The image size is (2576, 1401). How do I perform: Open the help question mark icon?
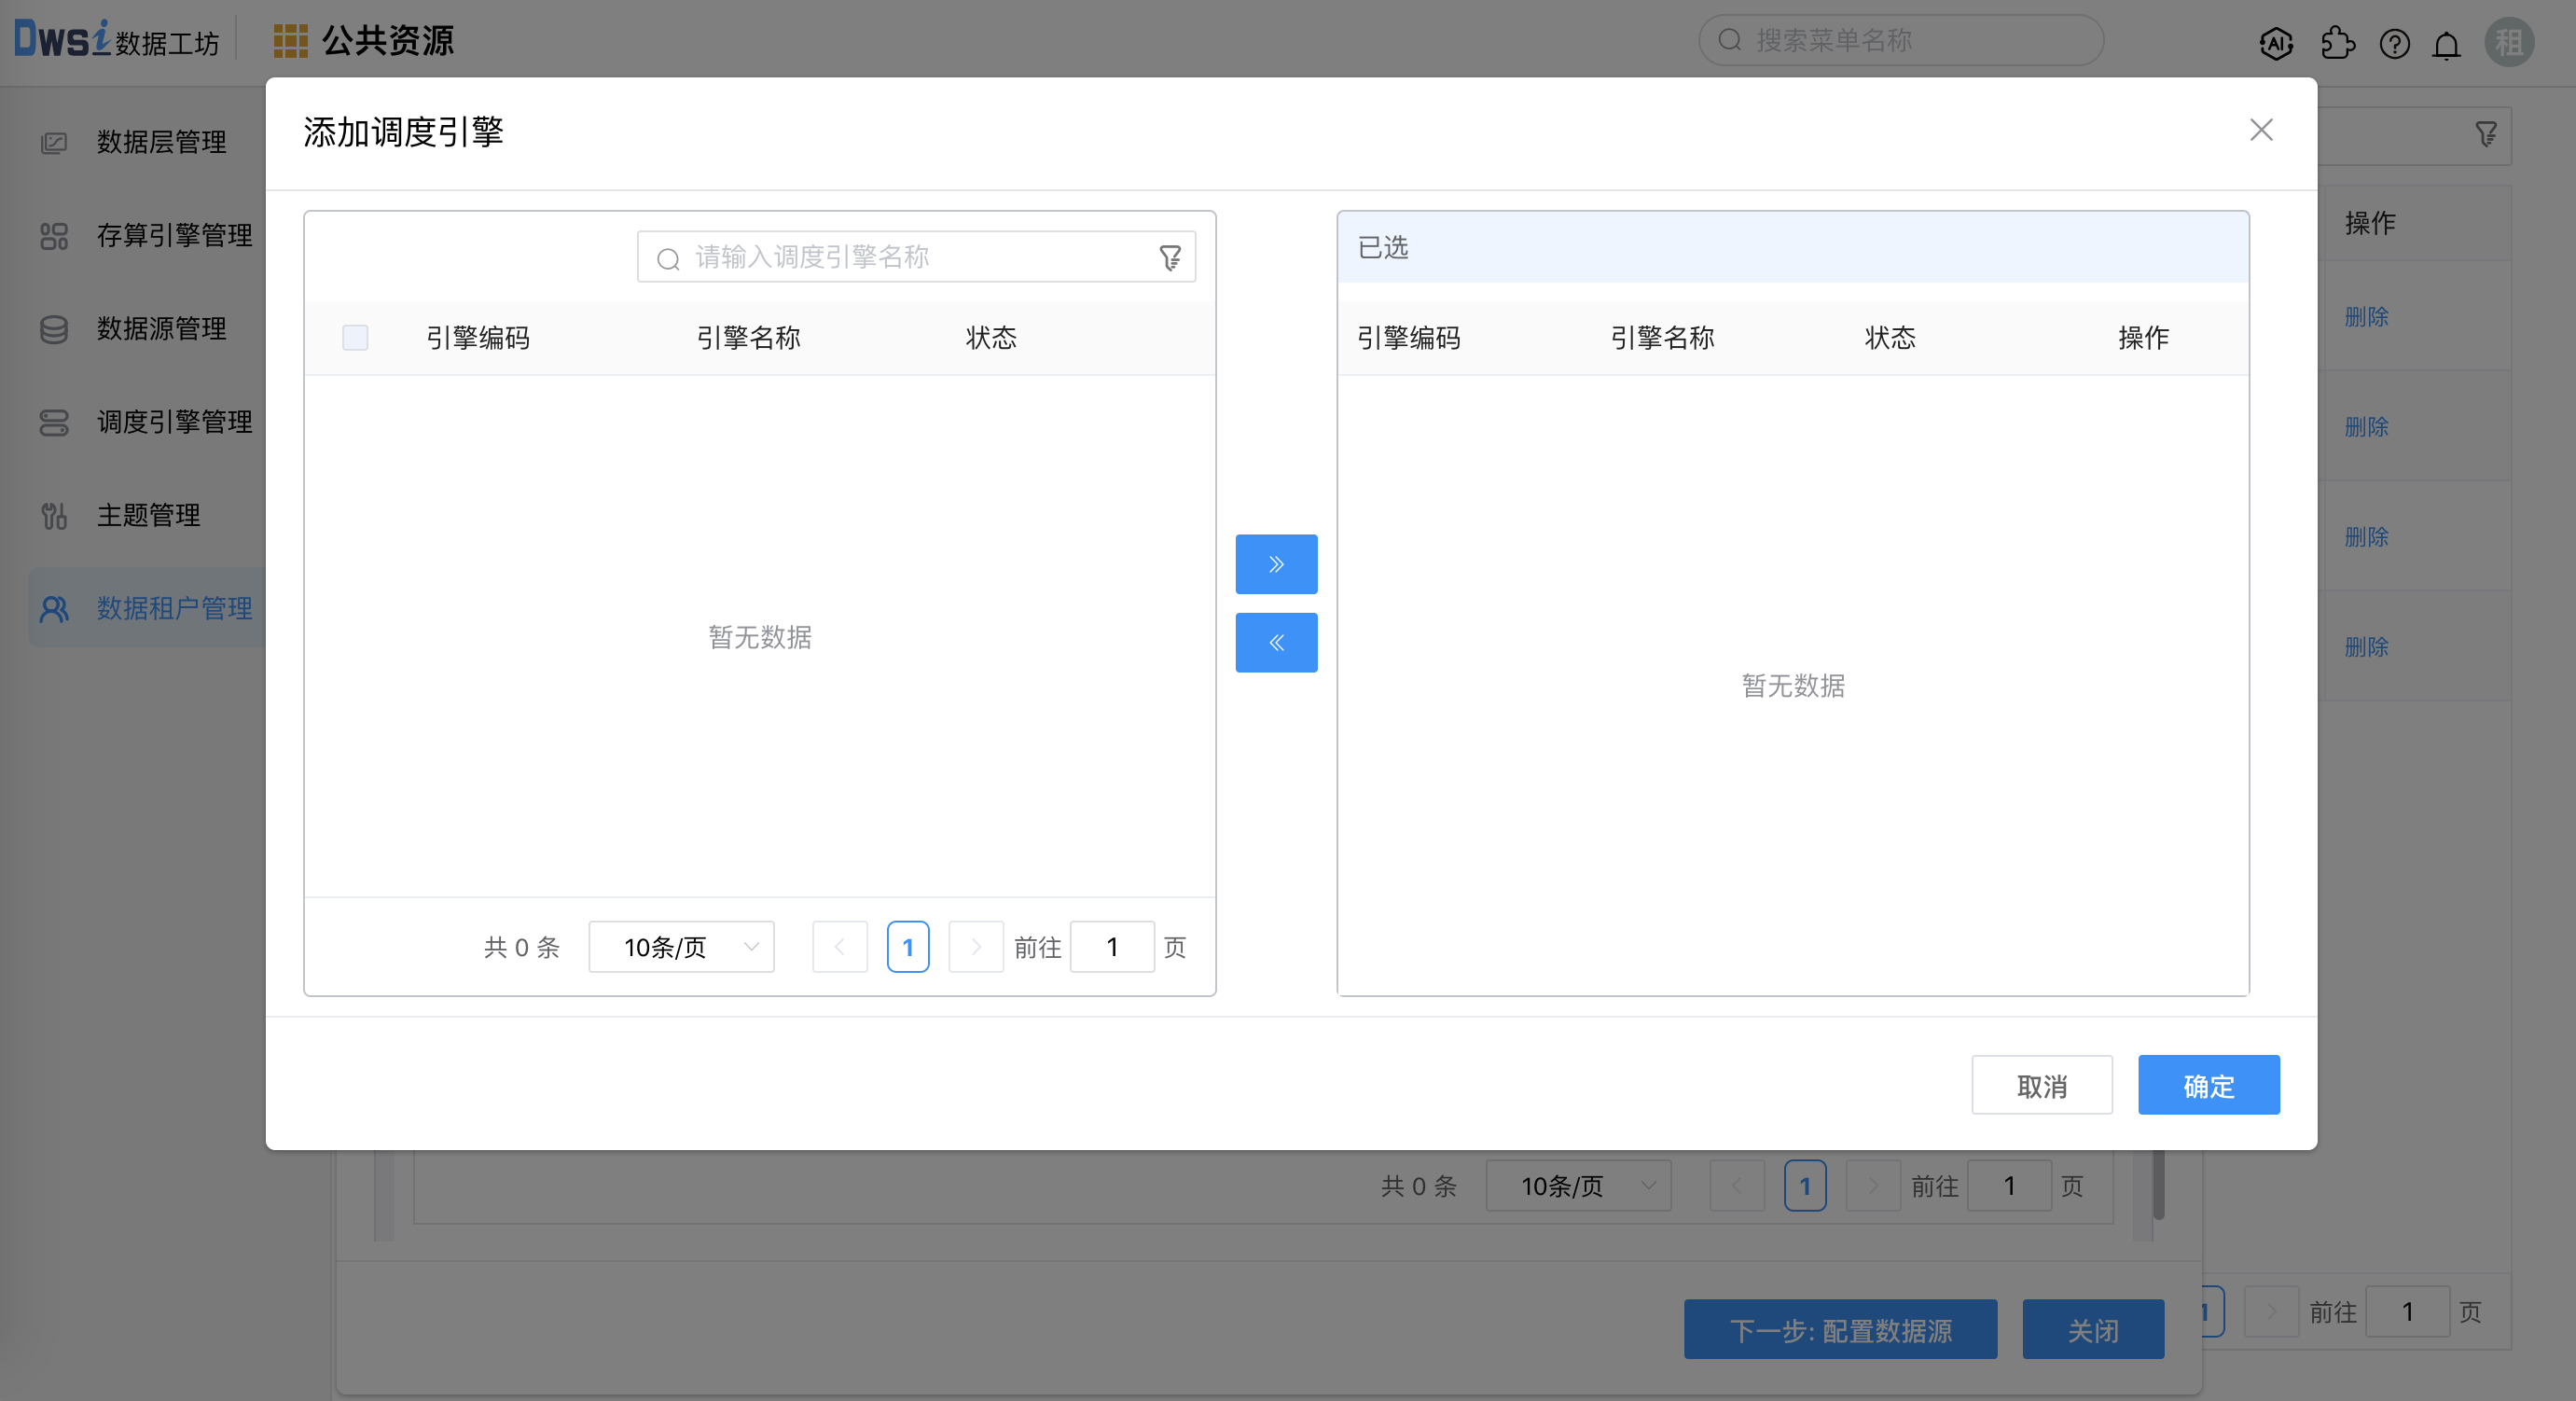coord(2394,43)
